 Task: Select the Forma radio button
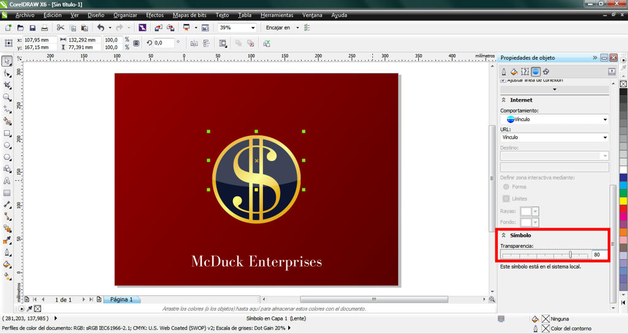pyautogui.click(x=506, y=187)
